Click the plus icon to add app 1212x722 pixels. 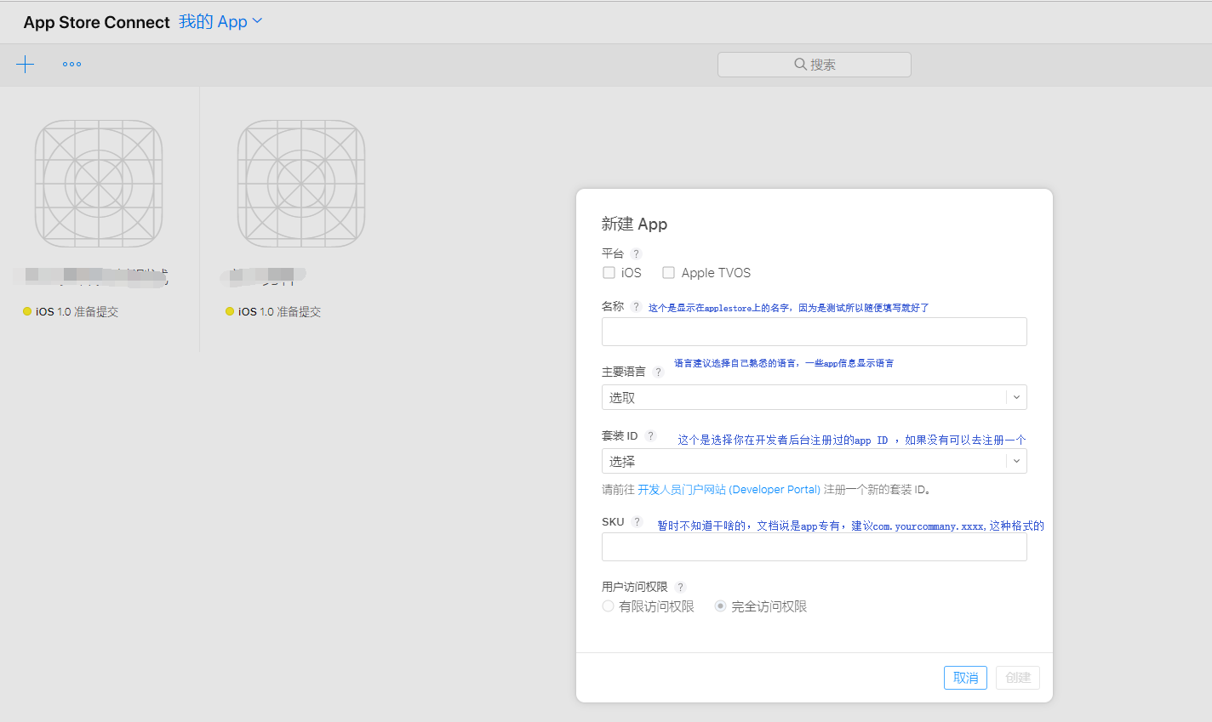tap(26, 64)
